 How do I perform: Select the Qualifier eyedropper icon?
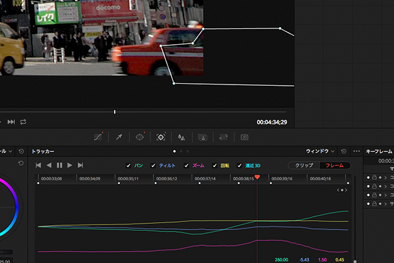coord(119,136)
